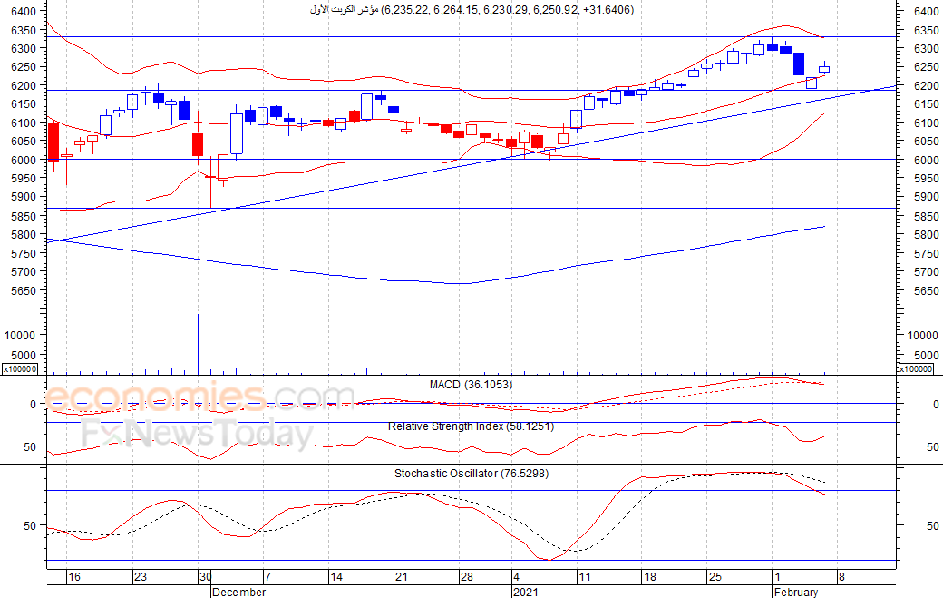Click 5700 on the left price axis

(24, 272)
